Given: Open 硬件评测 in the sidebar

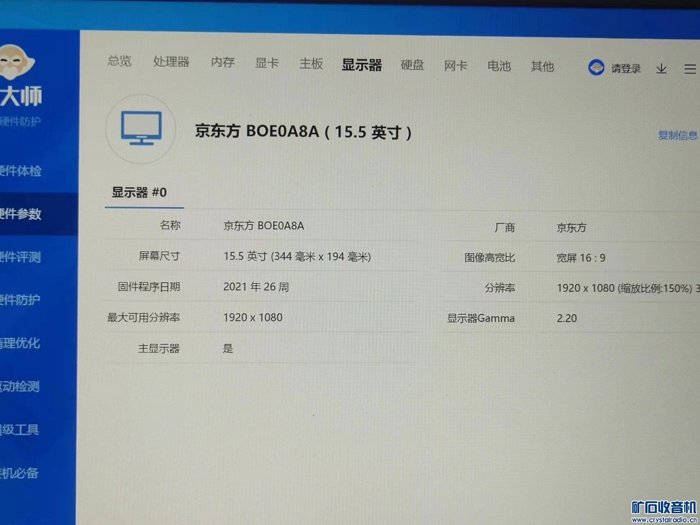Looking at the screenshot, I should coord(21,257).
